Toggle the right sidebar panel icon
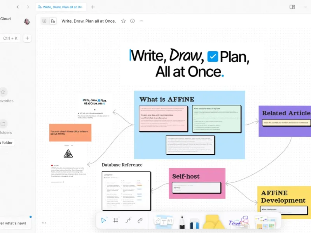Viewport: 311px width, 233px height. point(292,7)
